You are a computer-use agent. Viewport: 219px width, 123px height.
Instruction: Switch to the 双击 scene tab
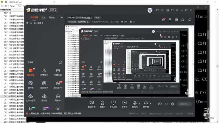[x=44, y=17]
